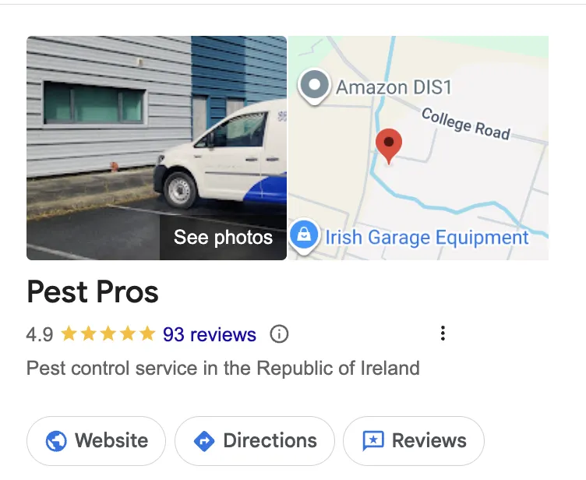Viewport: 586px width, 480px height.
Task: Click the Directions button label
Action: coord(270,440)
